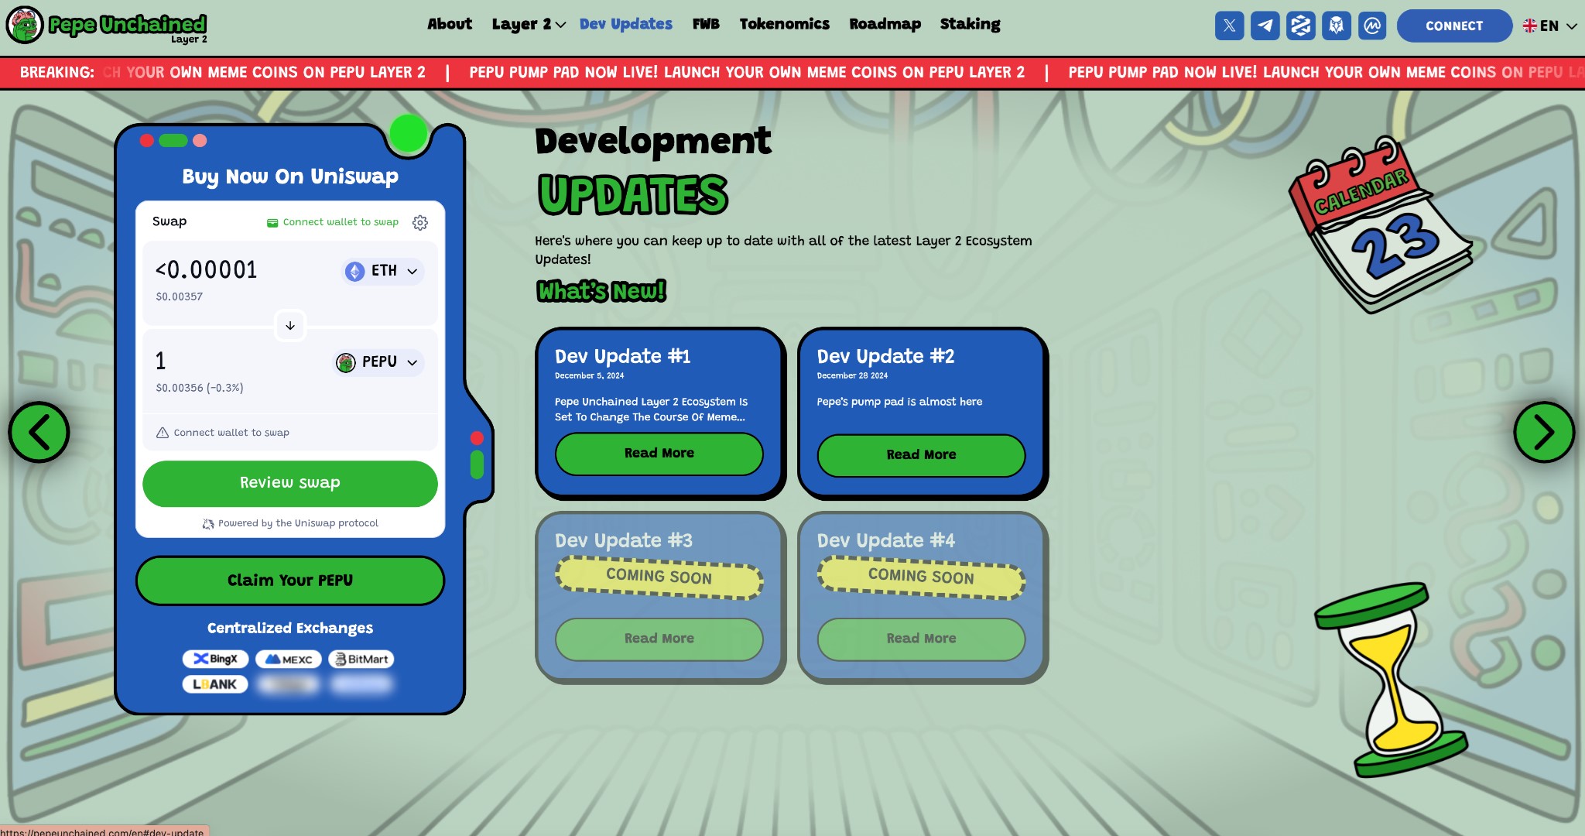Screen dimensions: 1585x836
Task: Click the 'Buy Now On Uniswap' heading
Action: coord(290,176)
